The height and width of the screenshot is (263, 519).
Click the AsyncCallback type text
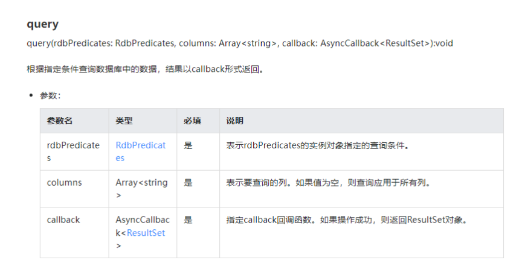(x=143, y=226)
